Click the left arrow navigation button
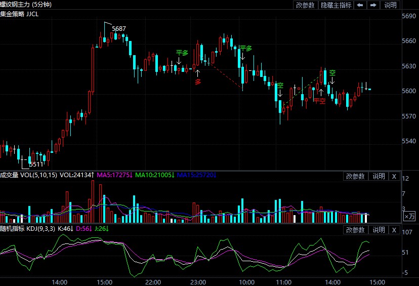The height and width of the screenshot is (286, 419). point(360,5)
